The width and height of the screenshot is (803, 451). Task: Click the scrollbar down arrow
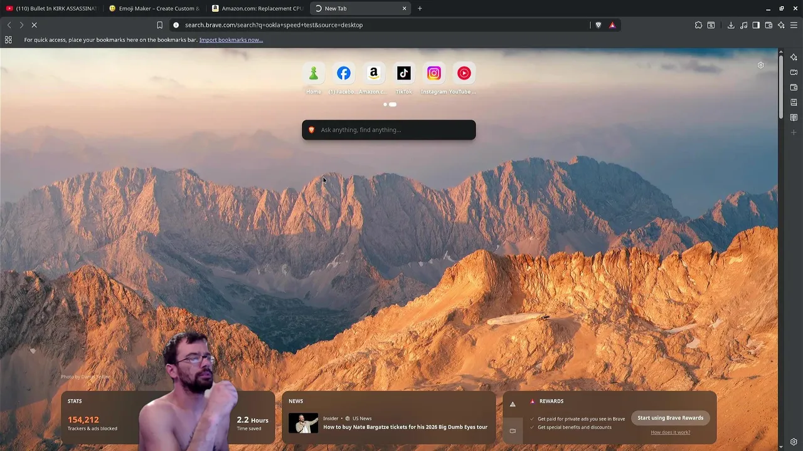(780, 446)
